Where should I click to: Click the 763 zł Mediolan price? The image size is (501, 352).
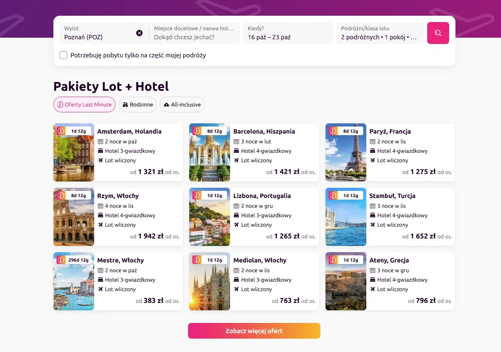click(x=290, y=301)
